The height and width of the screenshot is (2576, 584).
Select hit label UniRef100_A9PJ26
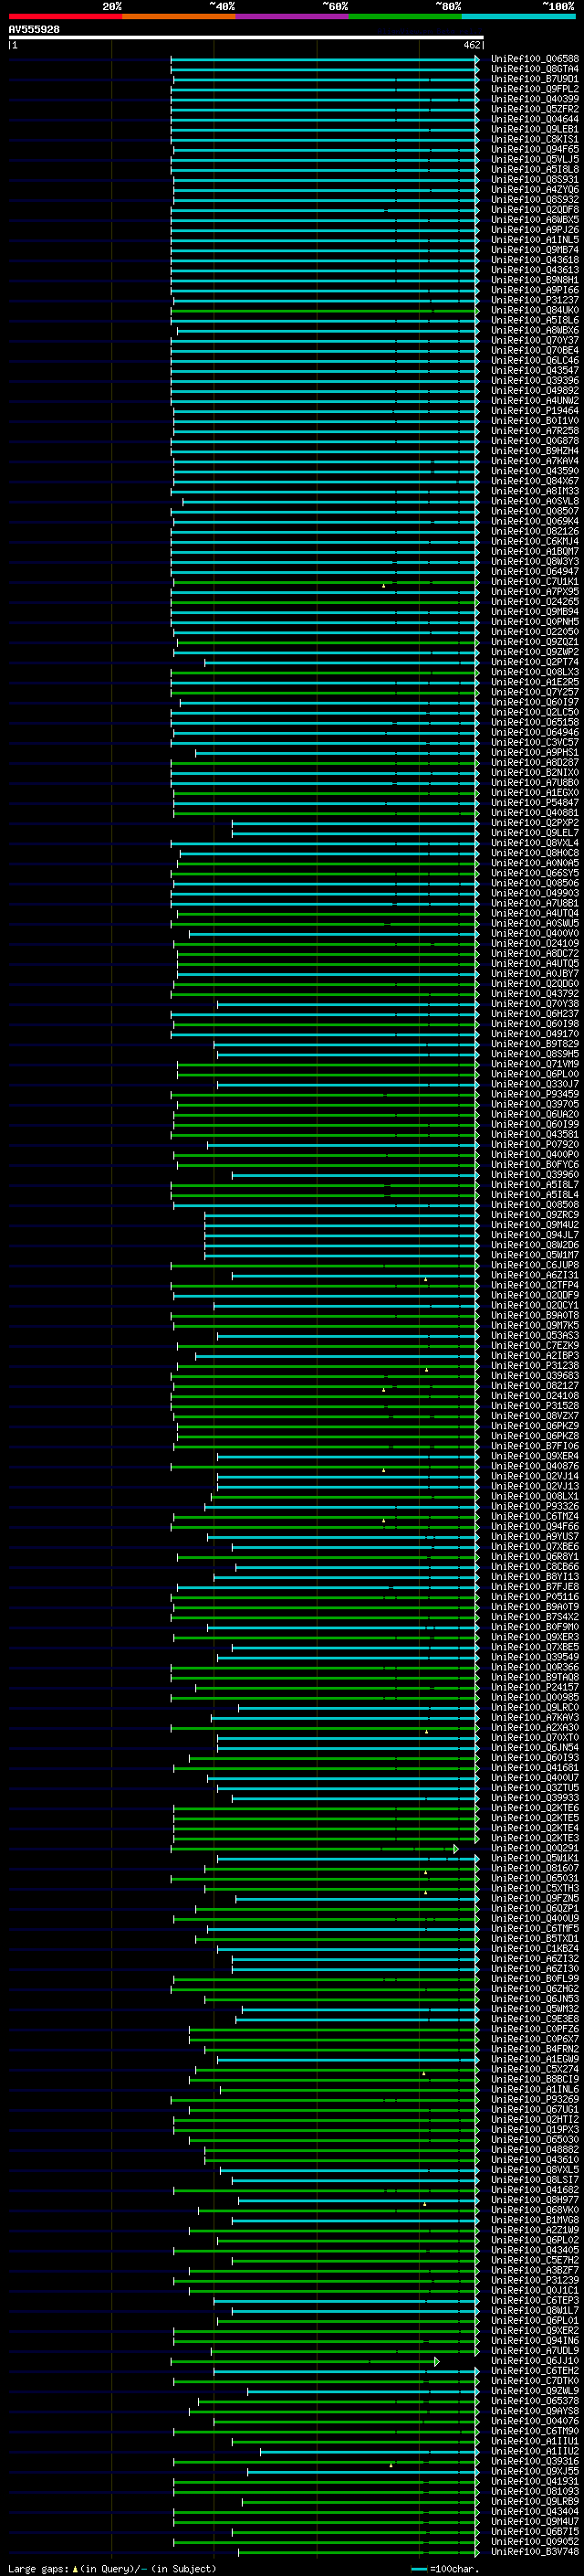click(534, 230)
